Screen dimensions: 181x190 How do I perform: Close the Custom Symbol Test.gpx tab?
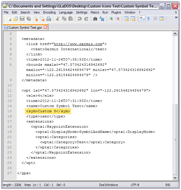click(x=45, y=27)
